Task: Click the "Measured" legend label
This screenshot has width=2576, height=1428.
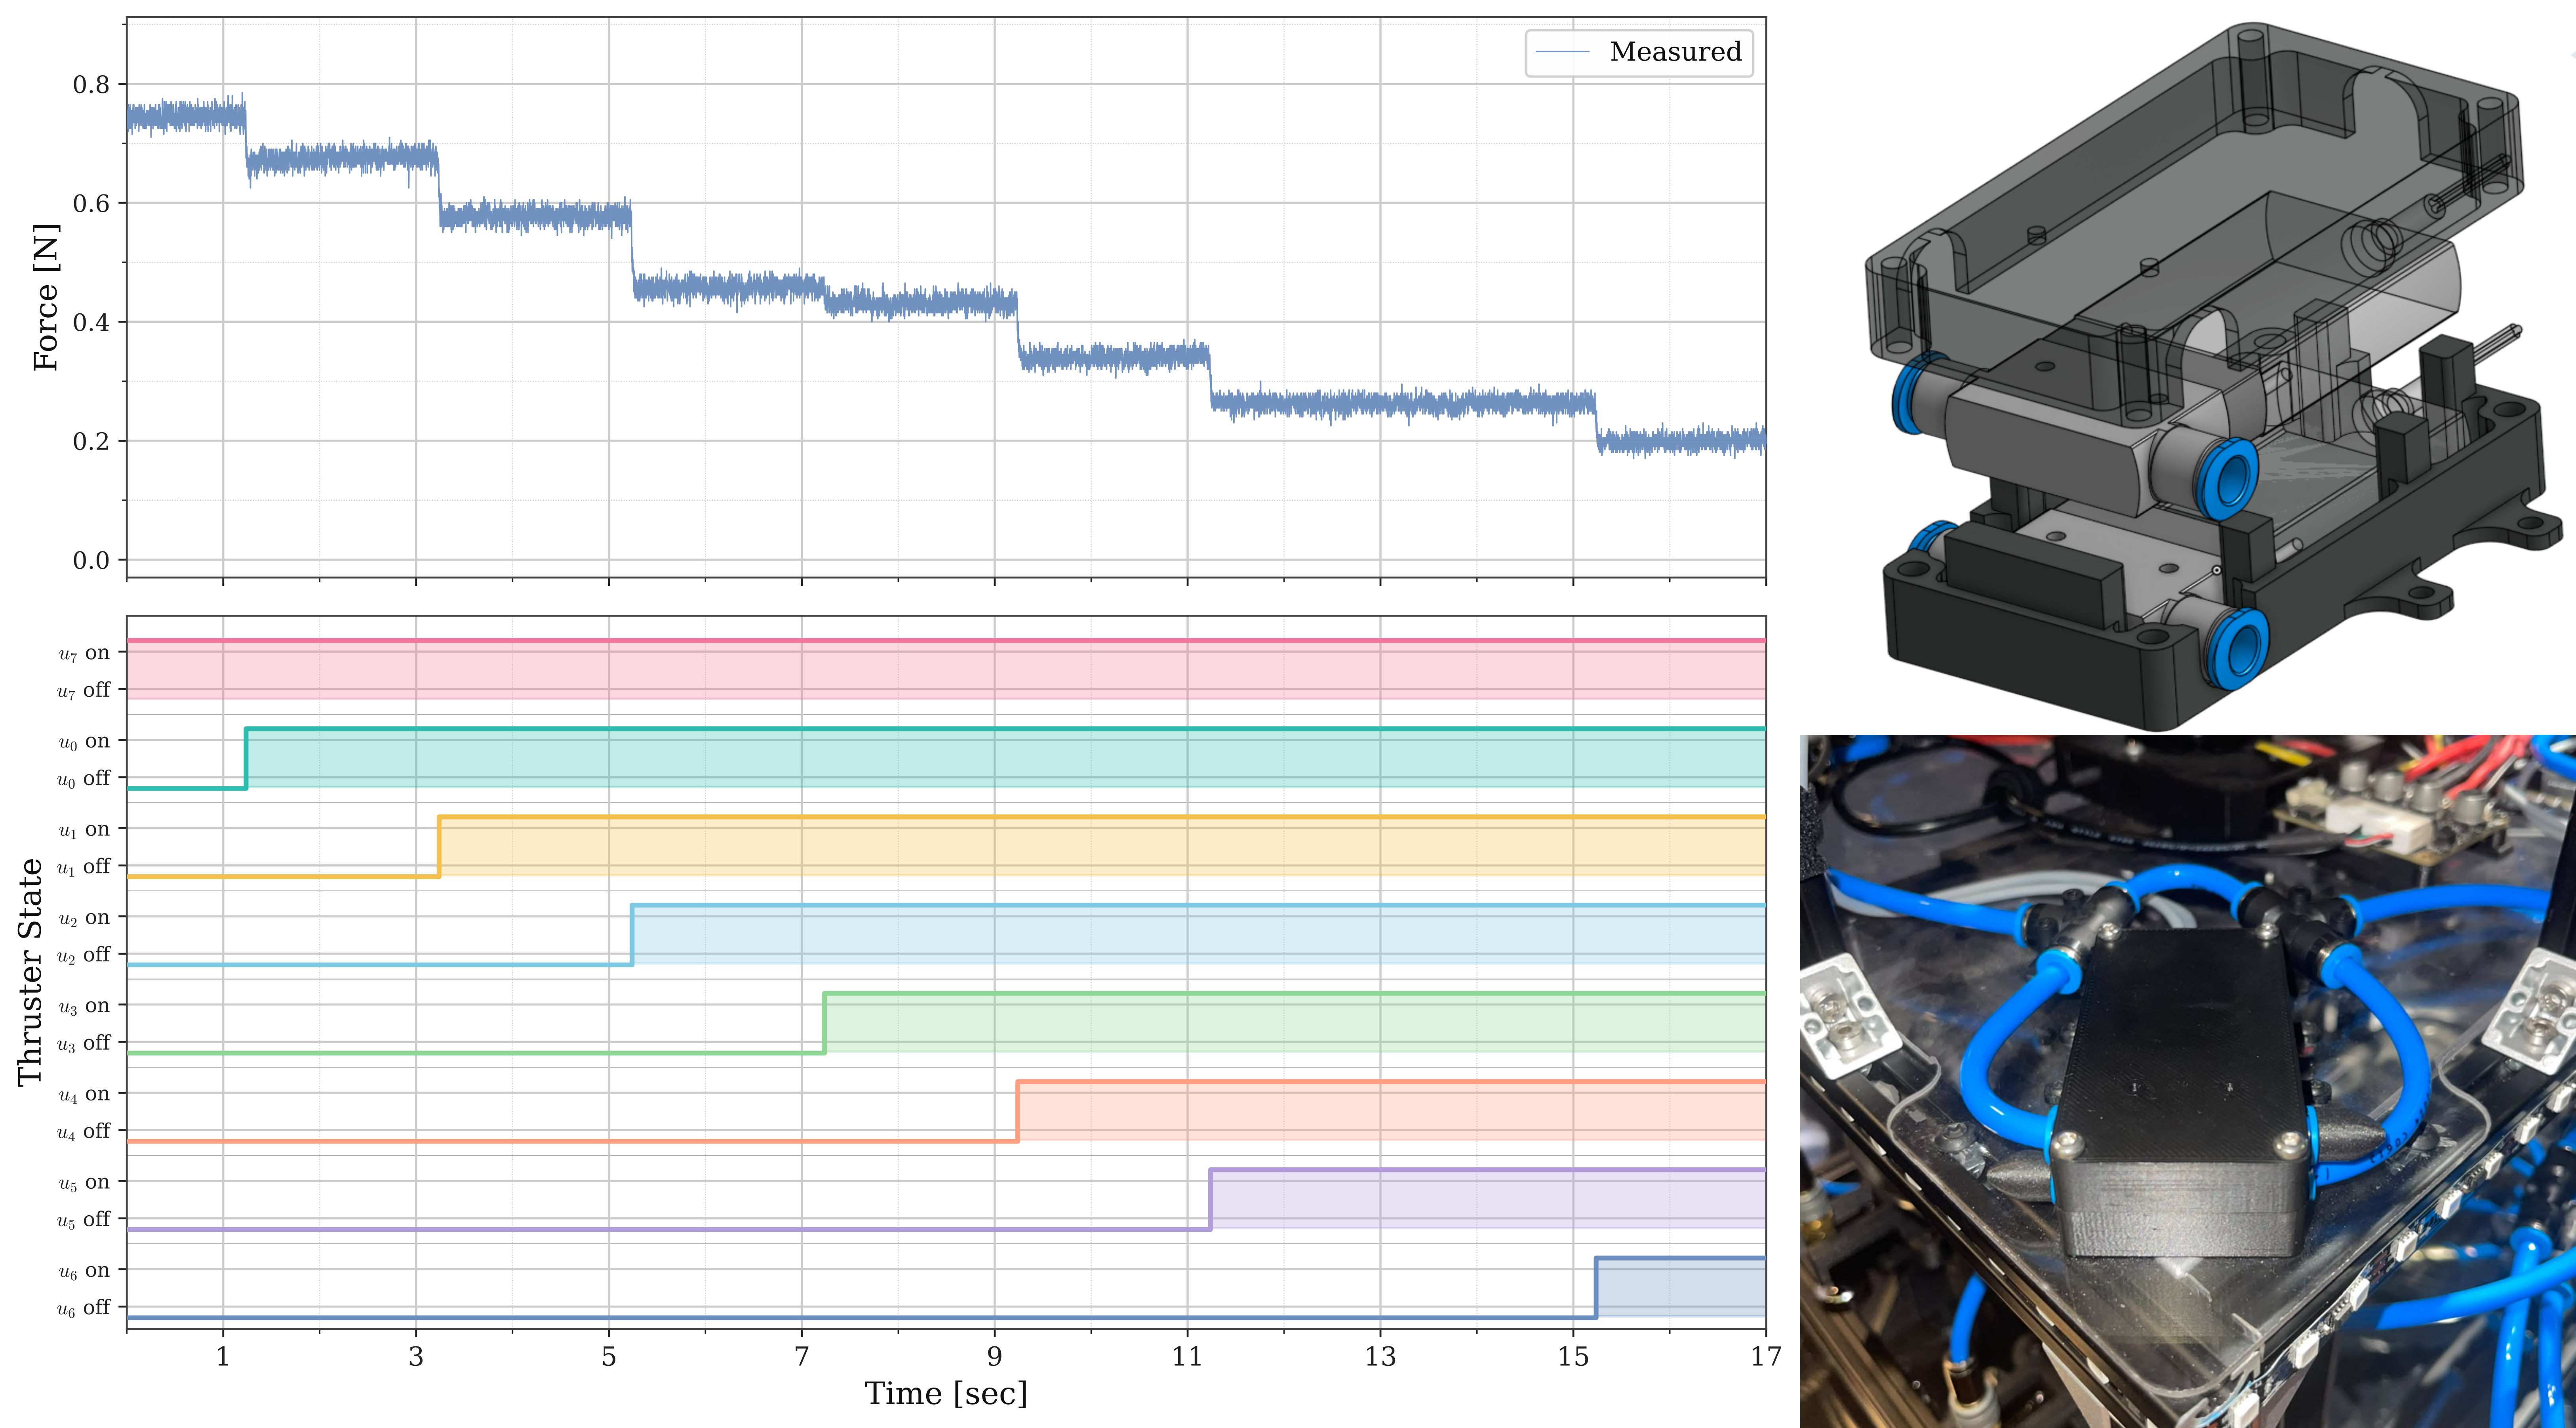Action: 1675,51
